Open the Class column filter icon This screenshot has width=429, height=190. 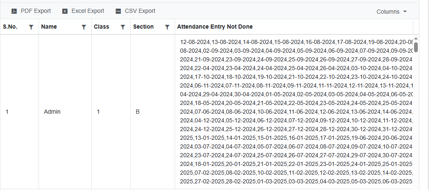(123, 27)
